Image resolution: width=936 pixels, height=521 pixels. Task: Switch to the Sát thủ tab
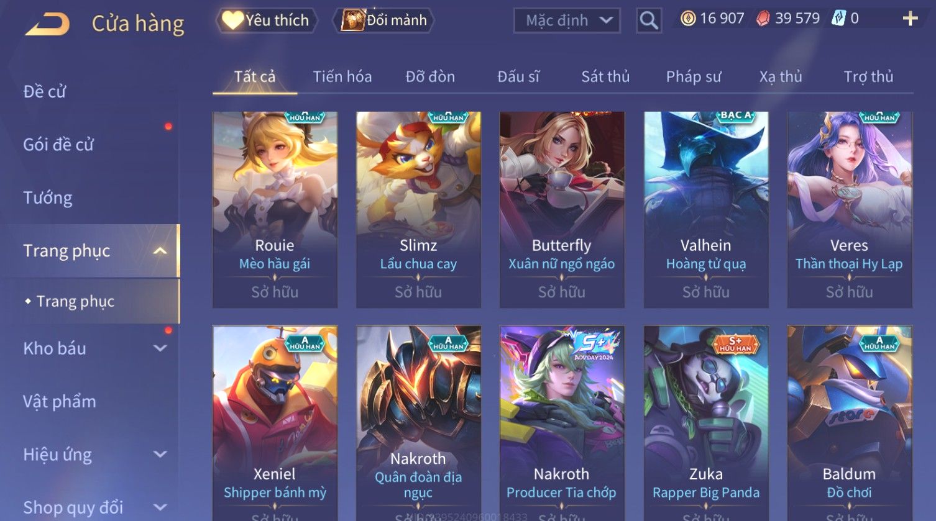click(605, 76)
